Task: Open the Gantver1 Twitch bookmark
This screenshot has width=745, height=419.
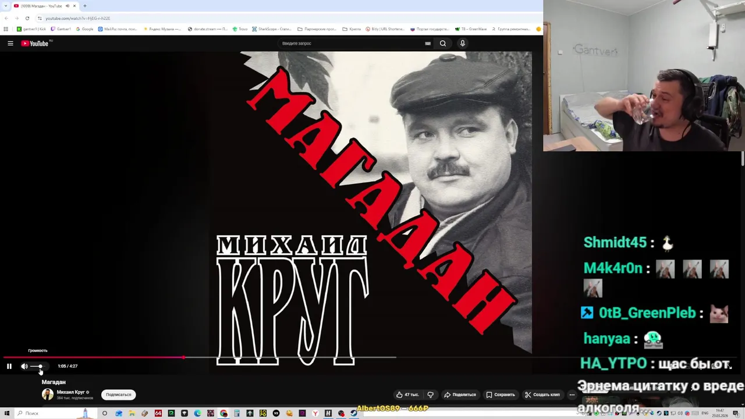Action: click(x=61, y=29)
